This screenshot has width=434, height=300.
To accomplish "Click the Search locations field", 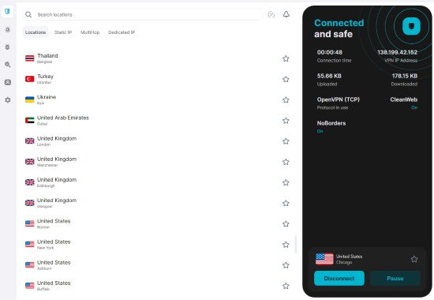I will pos(142,14).
